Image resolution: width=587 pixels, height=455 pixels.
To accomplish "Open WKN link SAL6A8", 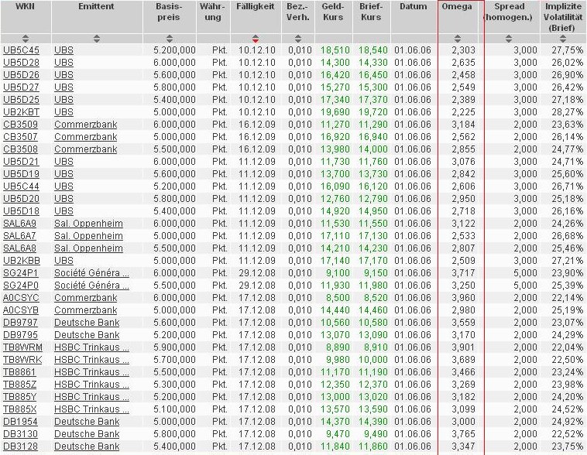I will pos(19,248).
